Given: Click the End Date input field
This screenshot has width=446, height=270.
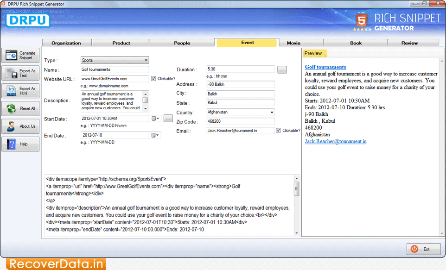Looking at the screenshot, I should pos(115,135).
